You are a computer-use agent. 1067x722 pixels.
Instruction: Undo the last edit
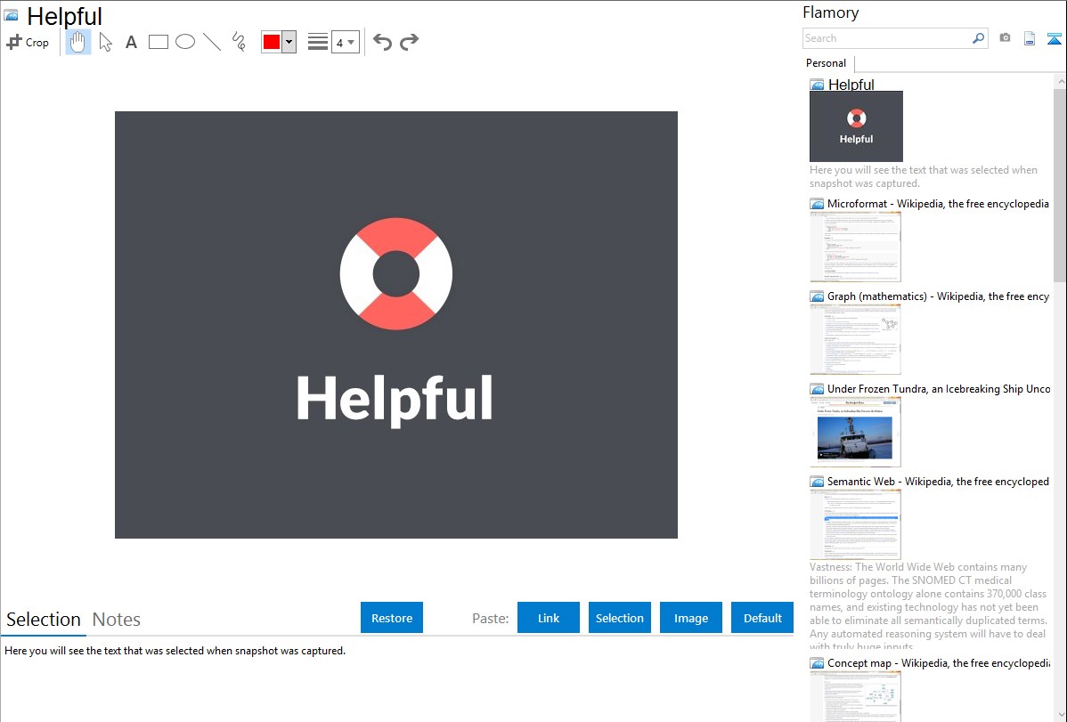pyautogui.click(x=382, y=42)
